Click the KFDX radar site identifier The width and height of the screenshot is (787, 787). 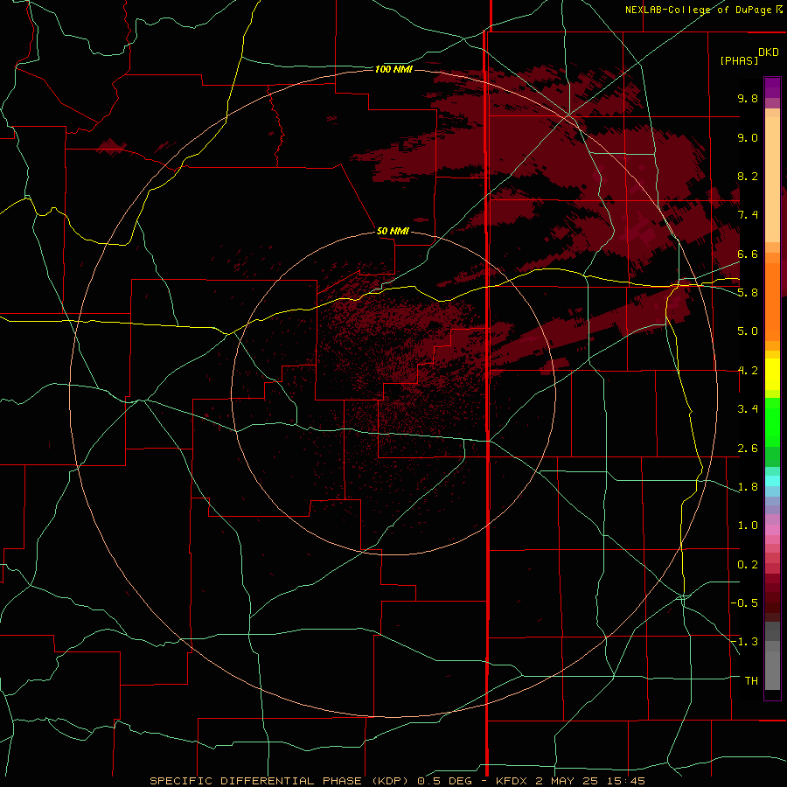click(513, 781)
